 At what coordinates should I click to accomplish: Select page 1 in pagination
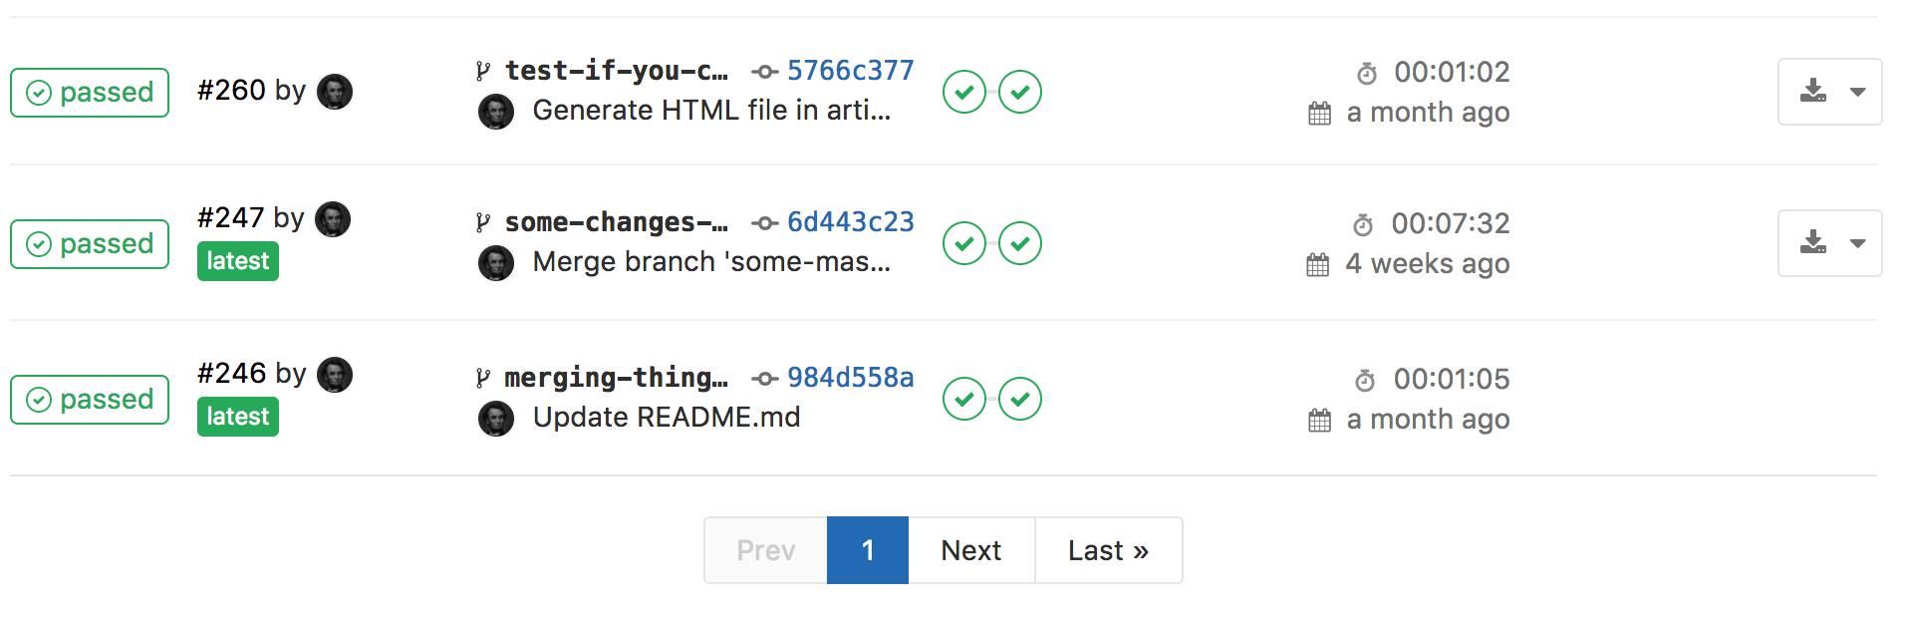[868, 550]
